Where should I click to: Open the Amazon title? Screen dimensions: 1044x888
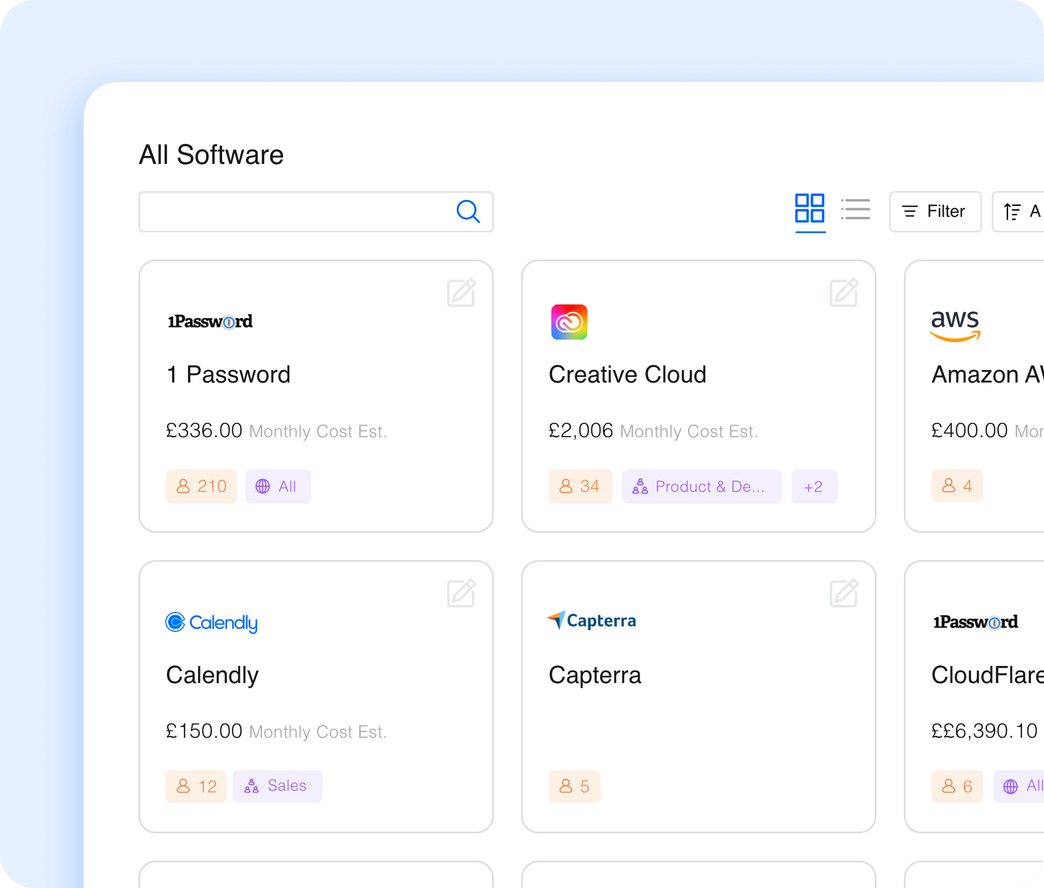click(988, 375)
